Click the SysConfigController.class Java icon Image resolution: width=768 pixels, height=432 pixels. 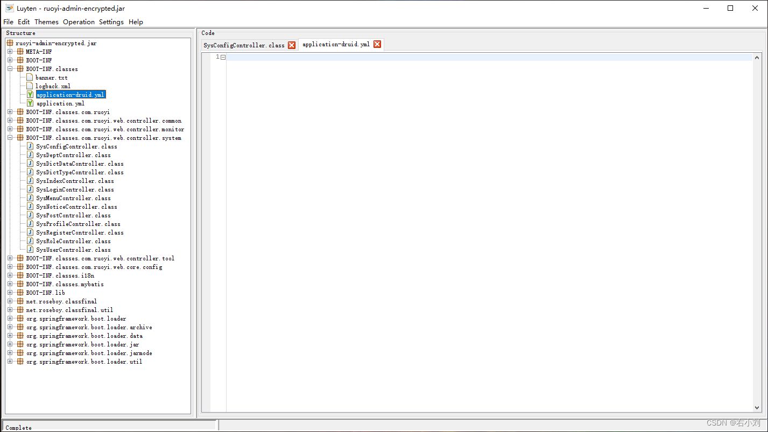[30, 146]
